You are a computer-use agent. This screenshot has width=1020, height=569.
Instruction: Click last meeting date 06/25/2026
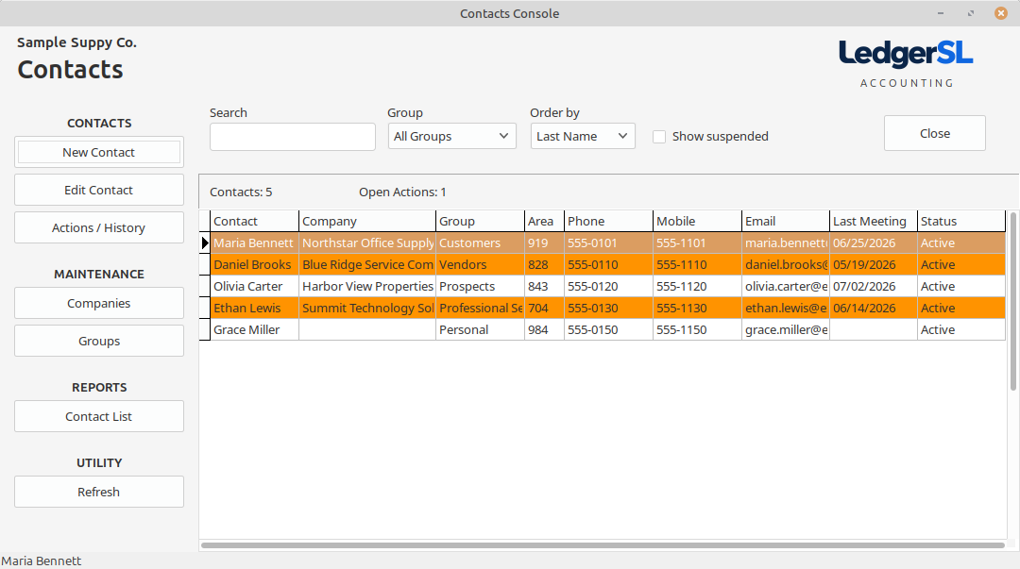(x=874, y=243)
